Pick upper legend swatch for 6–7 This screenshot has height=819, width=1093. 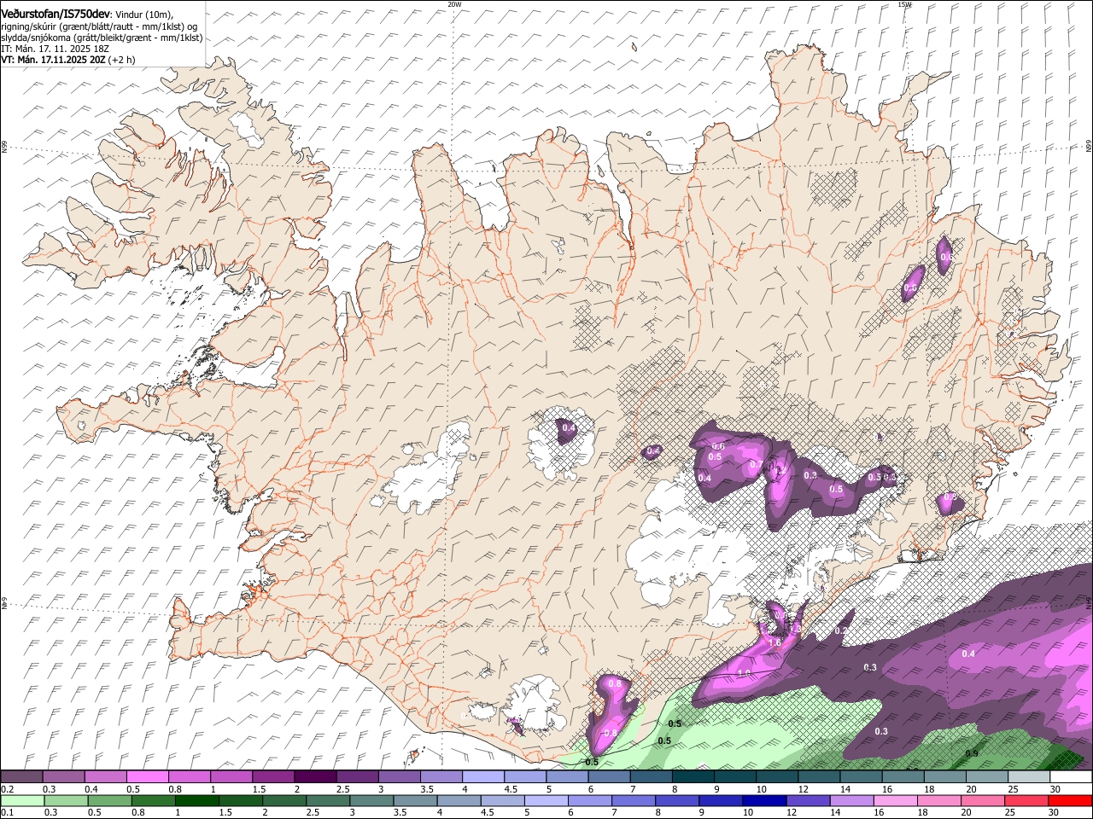[x=610, y=777]
